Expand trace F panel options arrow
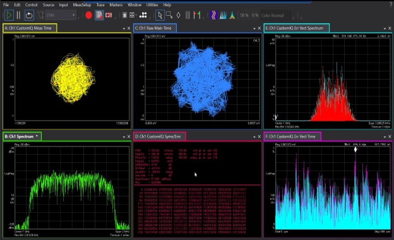394x240 pixels. coord(385,137)
